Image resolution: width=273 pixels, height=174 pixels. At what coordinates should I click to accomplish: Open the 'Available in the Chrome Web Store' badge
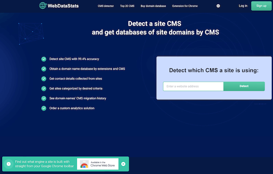(98, 164)
